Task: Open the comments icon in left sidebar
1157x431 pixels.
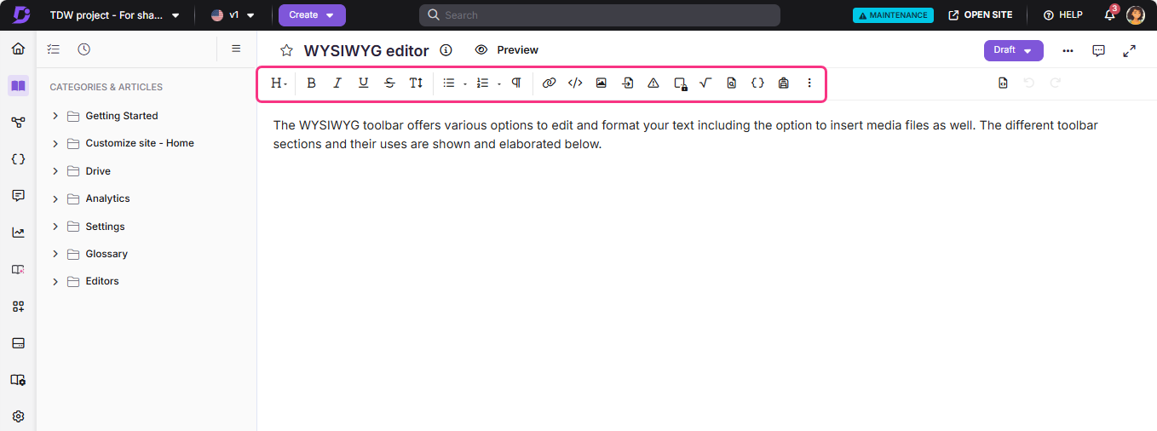Action: [x=18, y=196]
